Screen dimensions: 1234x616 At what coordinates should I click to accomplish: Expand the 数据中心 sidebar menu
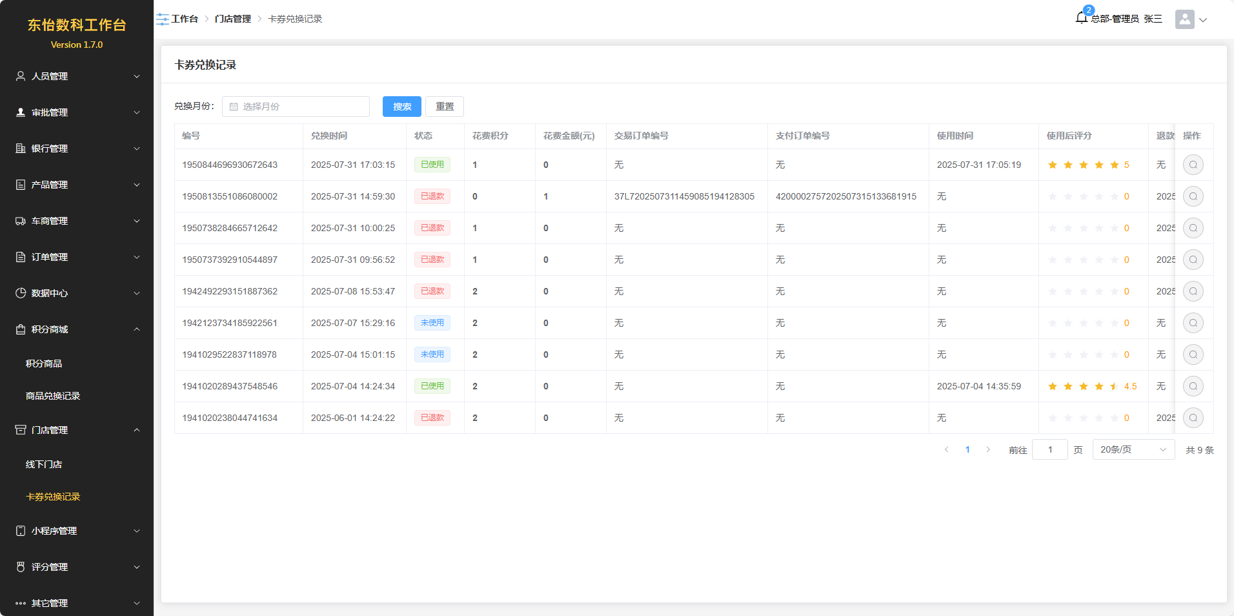tap(76, 293)
